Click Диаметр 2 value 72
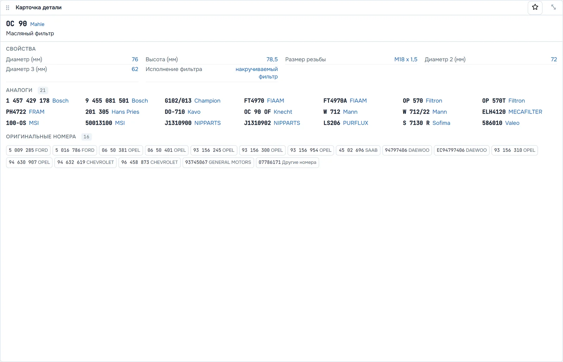 (x=554, y=59)
